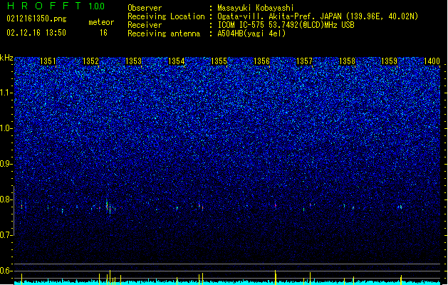
Task: Click the 0.6 kHz axis label
Action: click(6, 271)
